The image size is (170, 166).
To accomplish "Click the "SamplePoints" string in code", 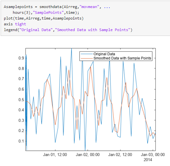I will coord(48,12).
